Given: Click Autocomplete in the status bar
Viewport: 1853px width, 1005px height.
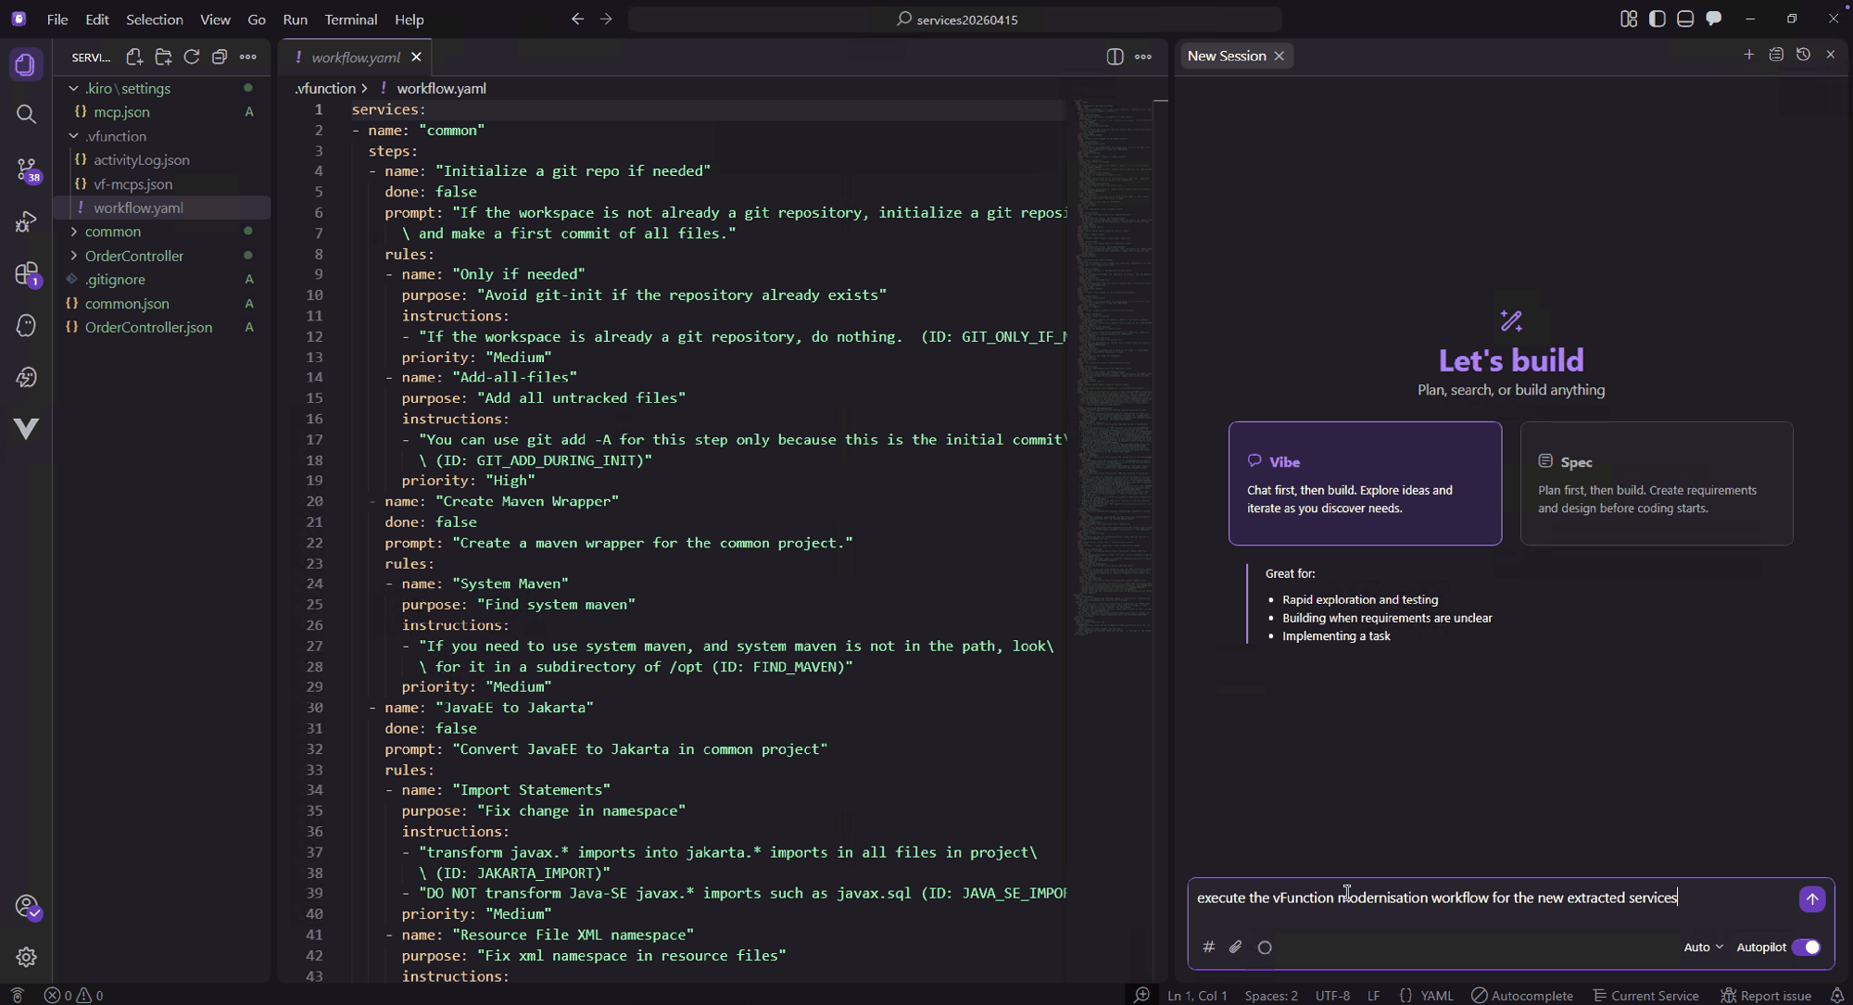Looking at the screenshot, I should pyautogui.click(x=1522, y=996).
